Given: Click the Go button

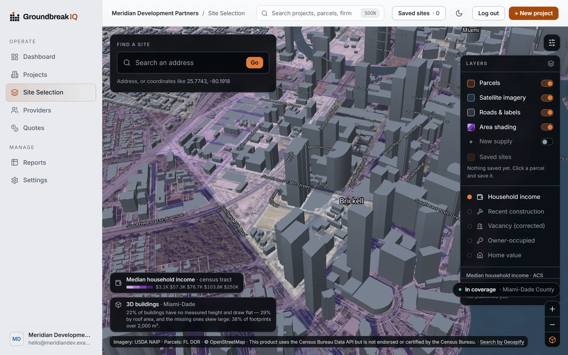Looking at the screenshot, I should tap(254, 63).
